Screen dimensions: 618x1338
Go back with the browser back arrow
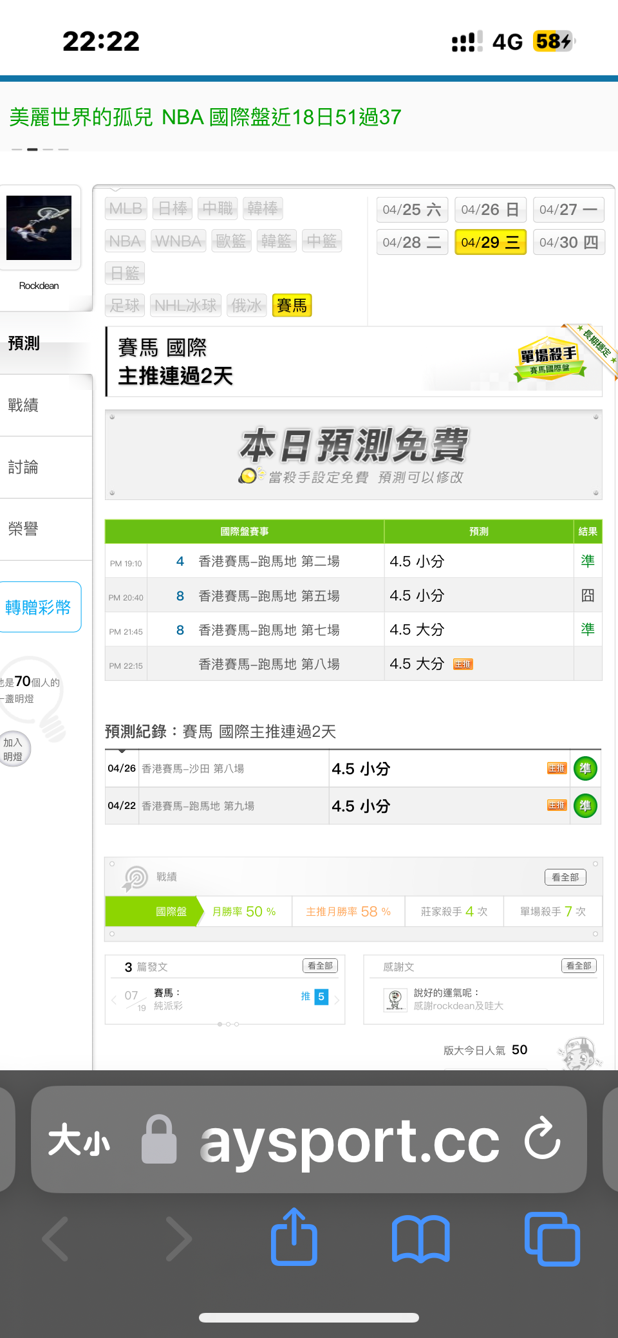click(x=57, y=1238)
